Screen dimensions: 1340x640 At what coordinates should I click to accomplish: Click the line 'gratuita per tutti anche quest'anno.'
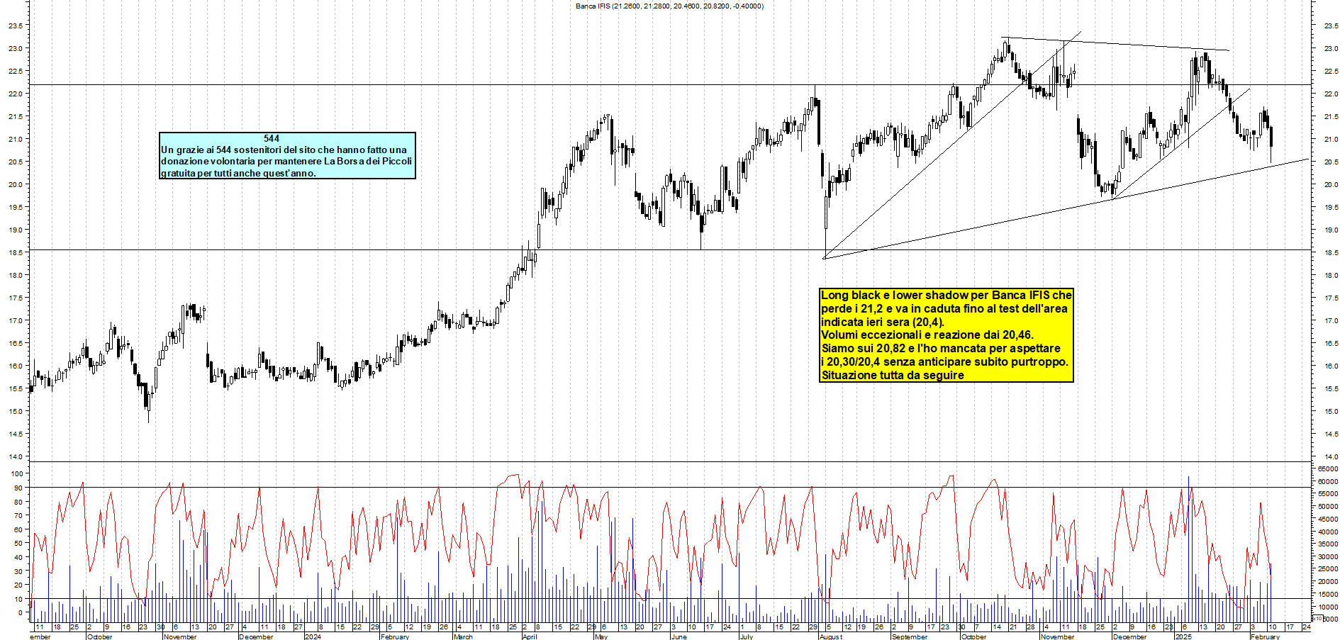pos(238,173)
